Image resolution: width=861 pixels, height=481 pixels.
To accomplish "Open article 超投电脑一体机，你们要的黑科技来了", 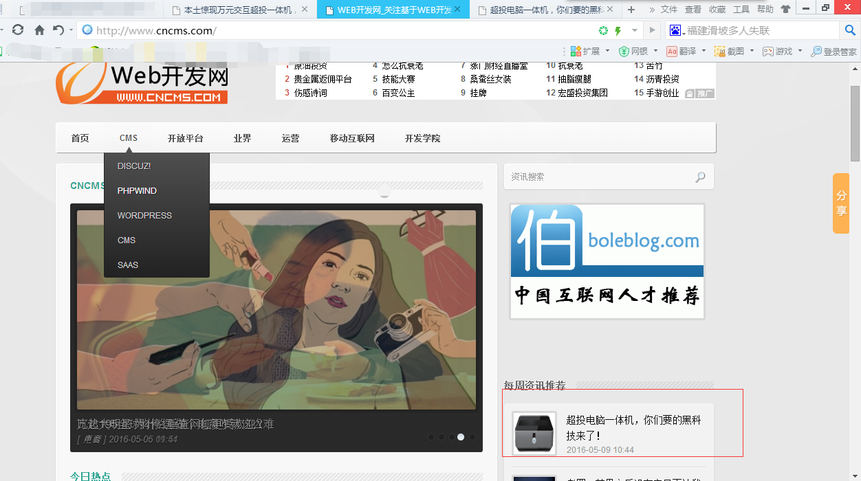I will click(633, 427).
